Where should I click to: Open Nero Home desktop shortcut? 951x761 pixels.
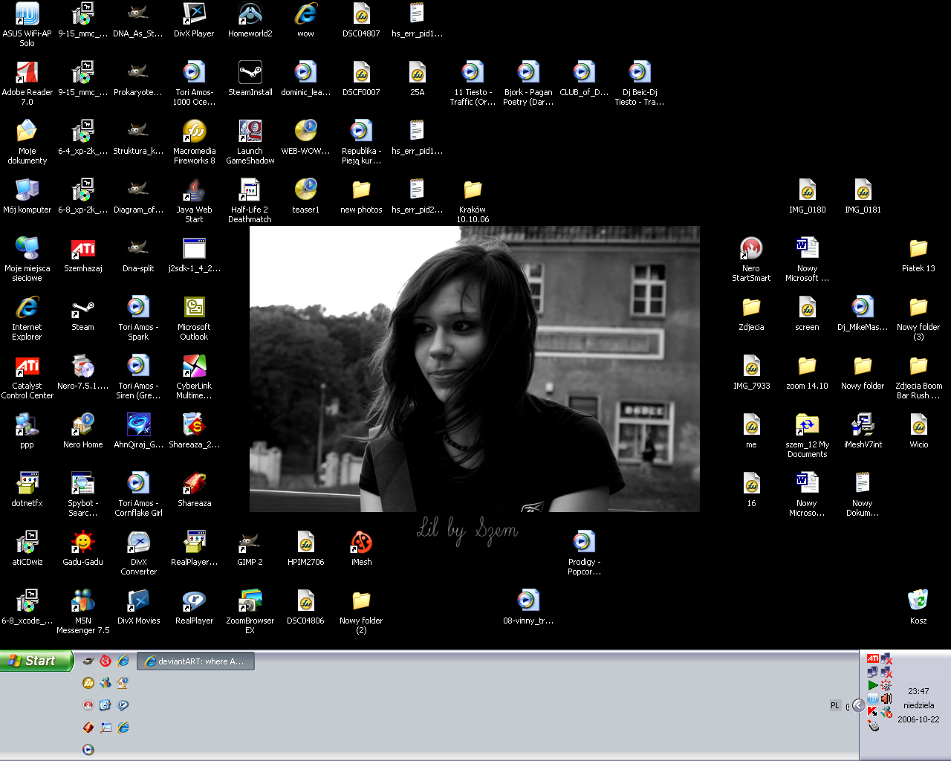pyautogui.click(x=82, y=430)
